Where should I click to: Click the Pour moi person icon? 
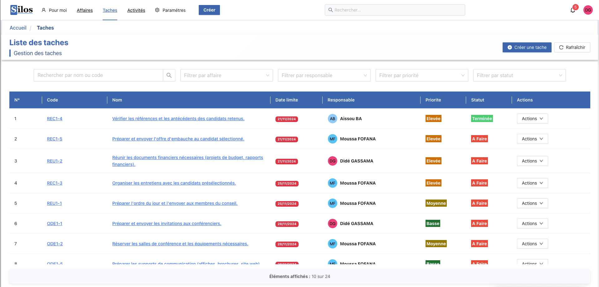[44, 10]
